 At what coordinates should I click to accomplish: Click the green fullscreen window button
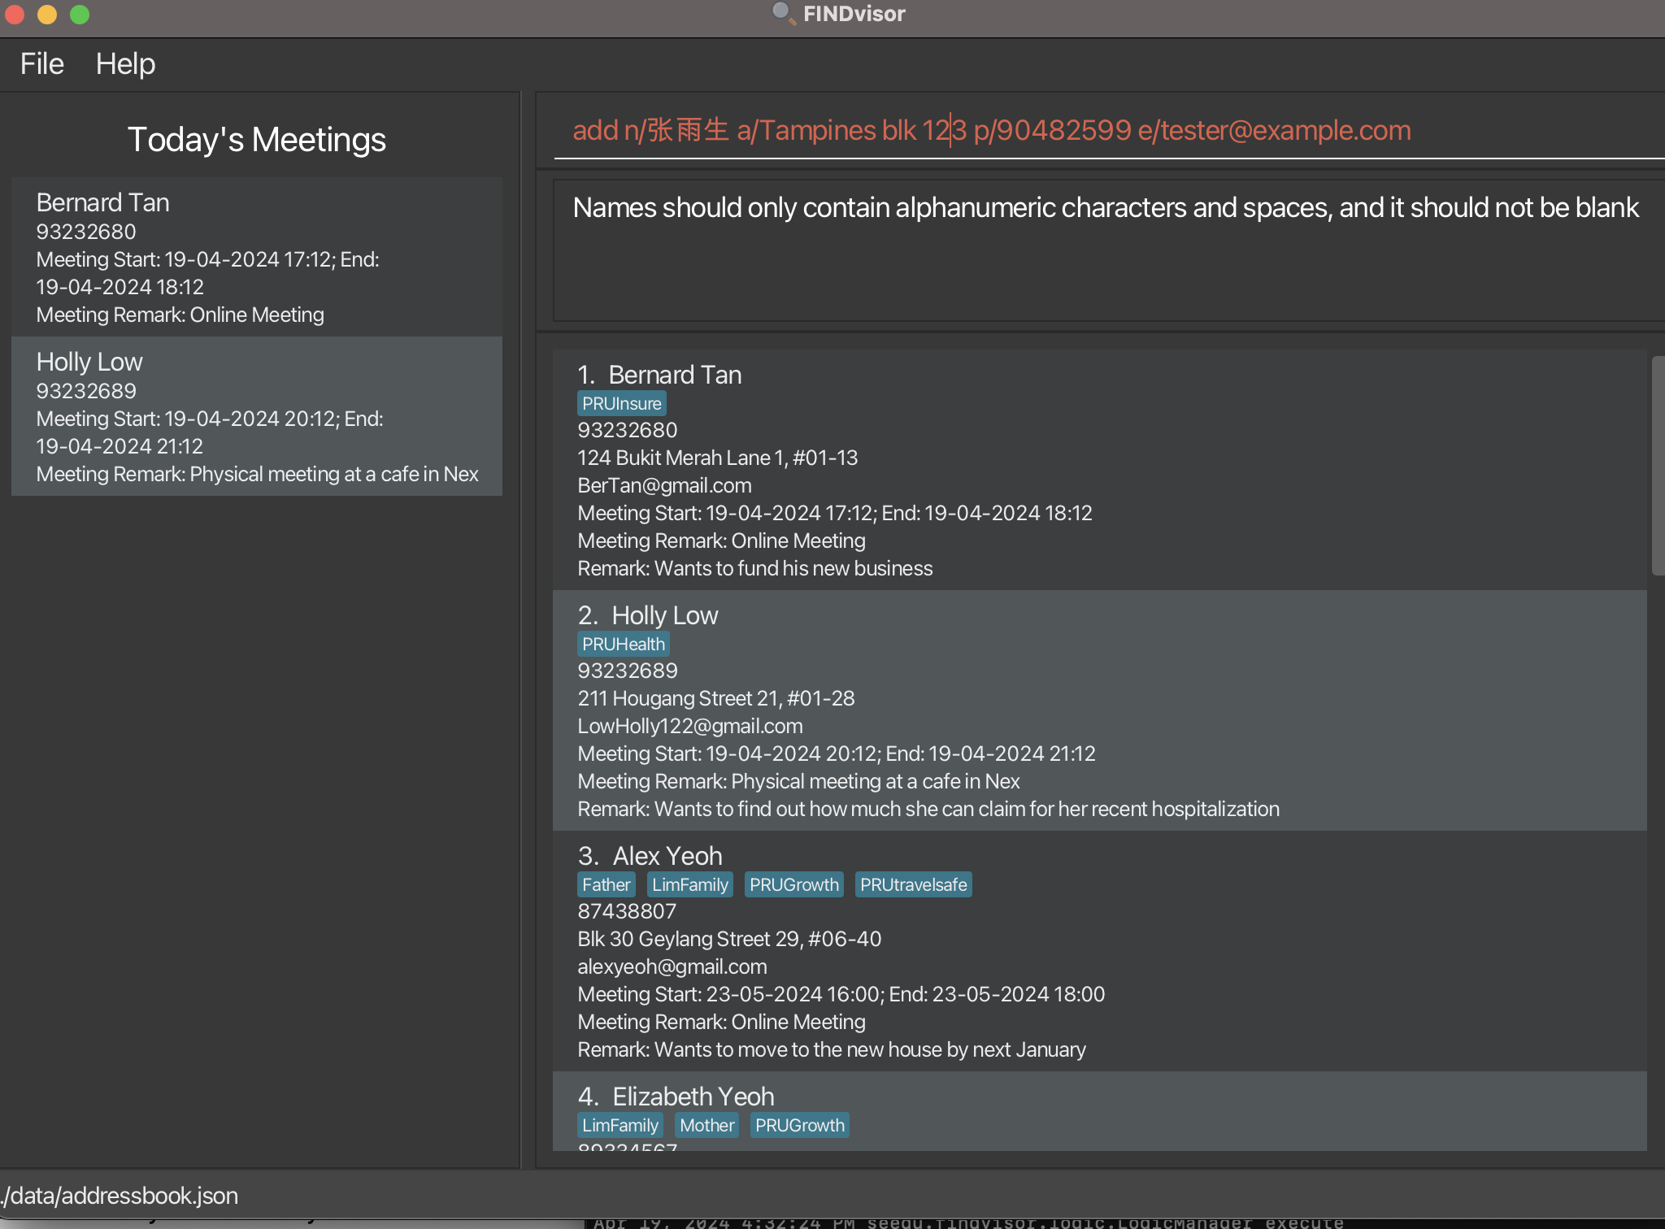coord(80,14)
